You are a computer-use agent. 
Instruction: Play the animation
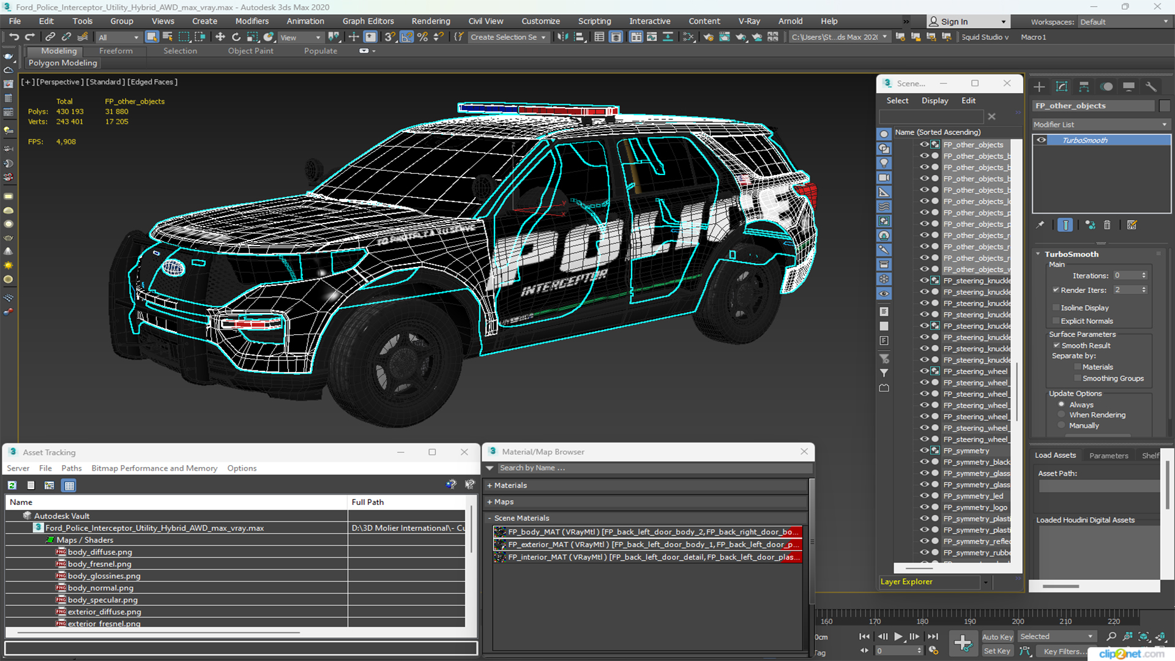898,637
